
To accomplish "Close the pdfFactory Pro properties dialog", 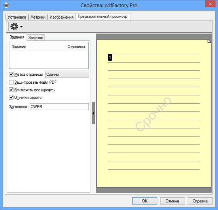I will pyautogui.click(x=210, y=4).
